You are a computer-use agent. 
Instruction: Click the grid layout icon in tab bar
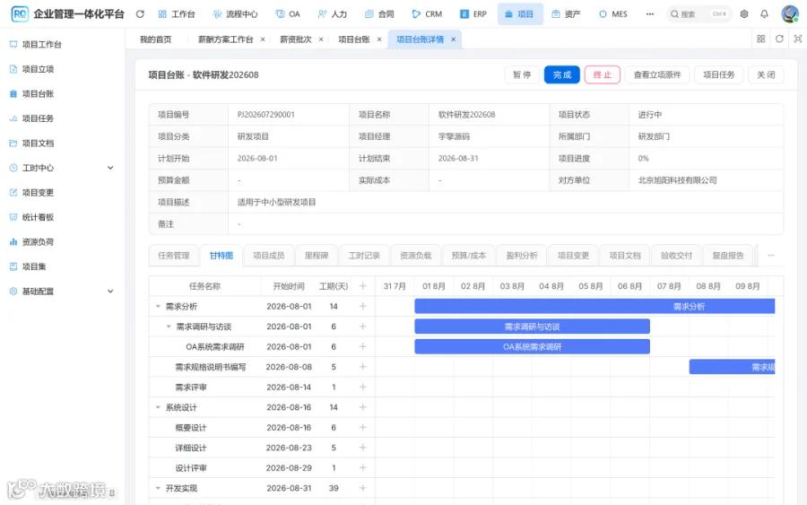click(760, 39)
